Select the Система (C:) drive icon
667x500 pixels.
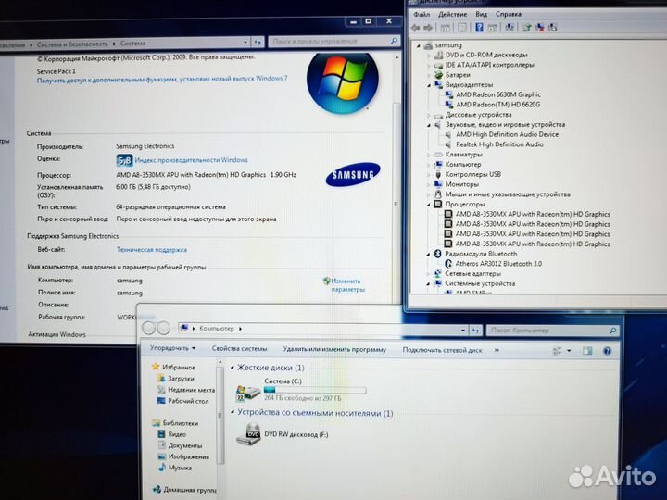click(247, 392)
